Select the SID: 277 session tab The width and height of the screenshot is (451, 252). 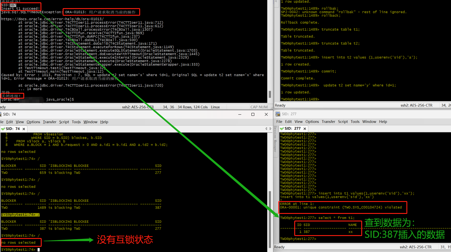293,128
